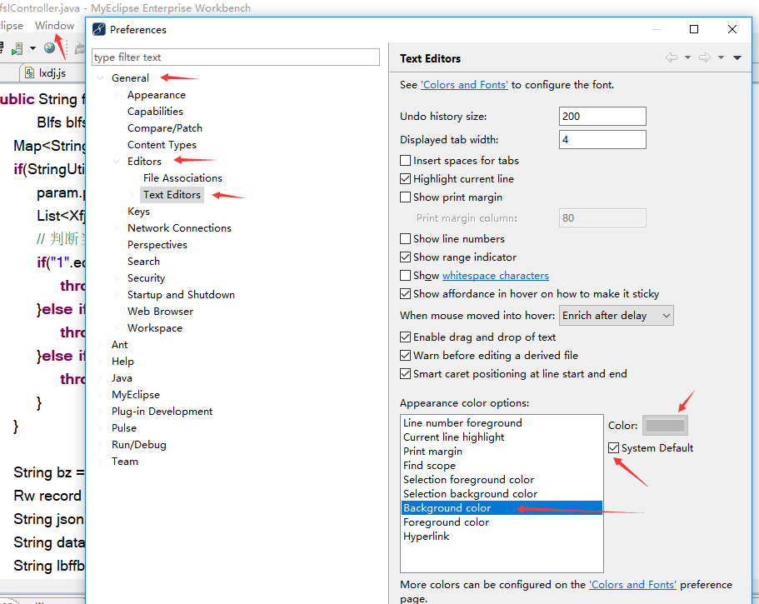Click the Undo history size field
The image size is (759, 604).
(602, 116)
